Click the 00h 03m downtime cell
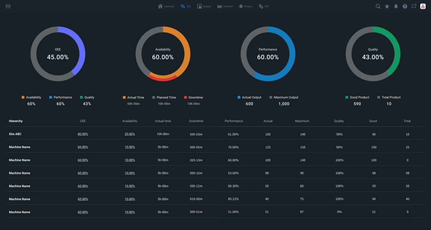This screenshot has height=230, width=431. pyautogui.click(x=196, y=134)
